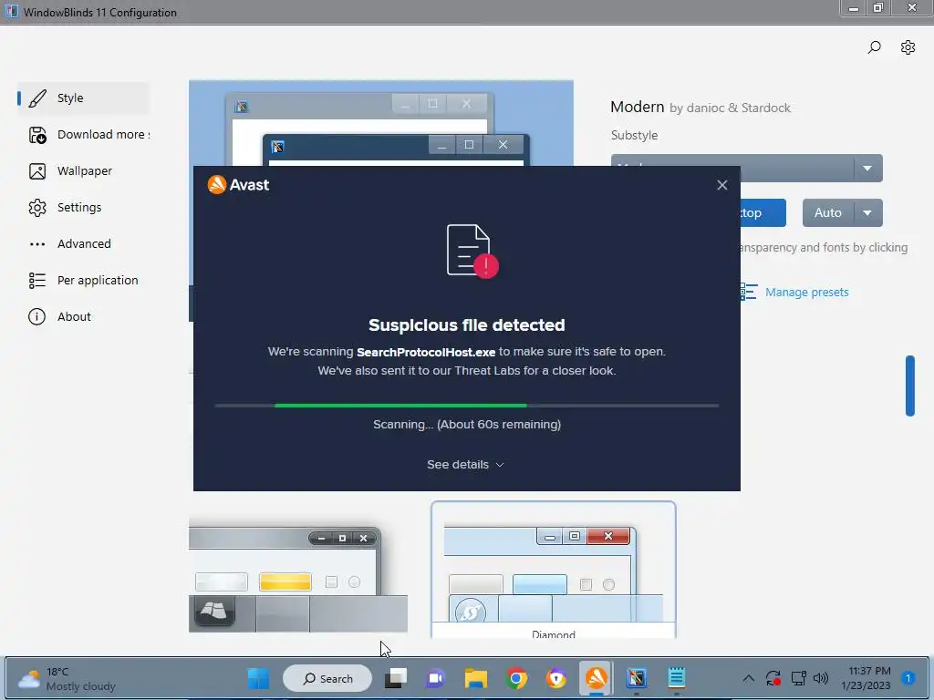
Task: Click the WindowBlinds taskbar icon
Action: (636, 678)
